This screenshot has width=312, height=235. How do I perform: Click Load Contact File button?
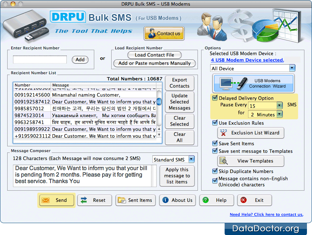click(155, 55)
